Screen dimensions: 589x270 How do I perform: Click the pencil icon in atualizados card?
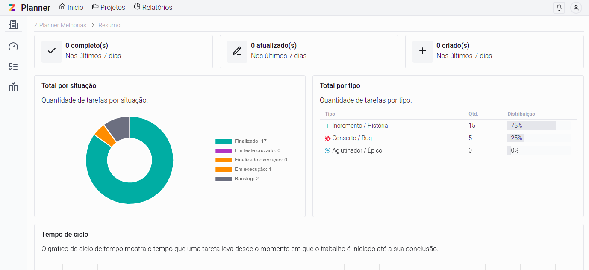click(x=237, y=51)
